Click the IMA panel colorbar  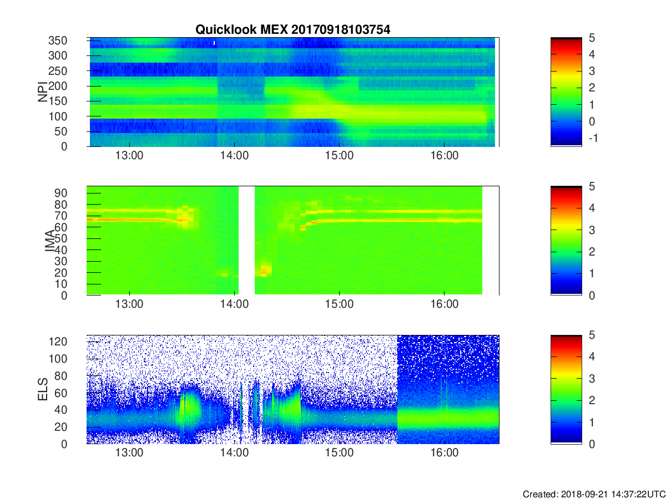pyautogui.click(x=566, y=241)
